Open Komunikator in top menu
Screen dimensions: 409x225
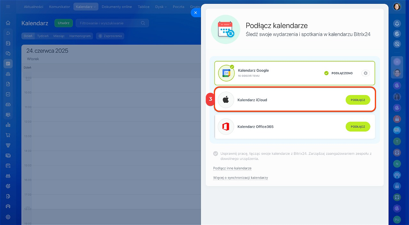coord(59,7)
